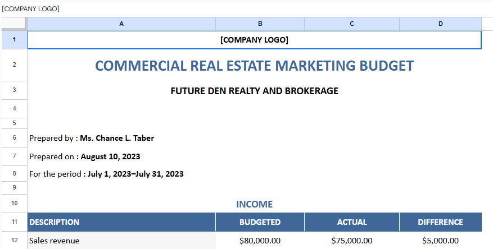Viewport: 493px width, 249px height.
Task: Select row 2 header
Action: [x=13, y=65]
